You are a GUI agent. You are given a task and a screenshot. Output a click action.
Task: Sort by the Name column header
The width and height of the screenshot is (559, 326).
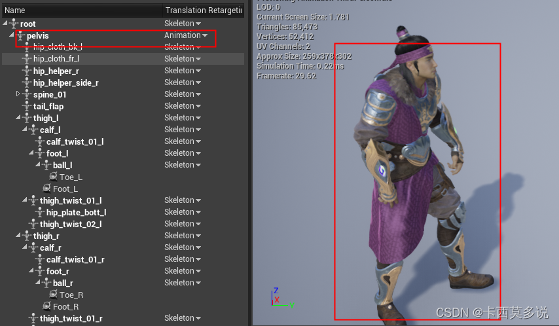pyautogui.click(x=82, y=10)
